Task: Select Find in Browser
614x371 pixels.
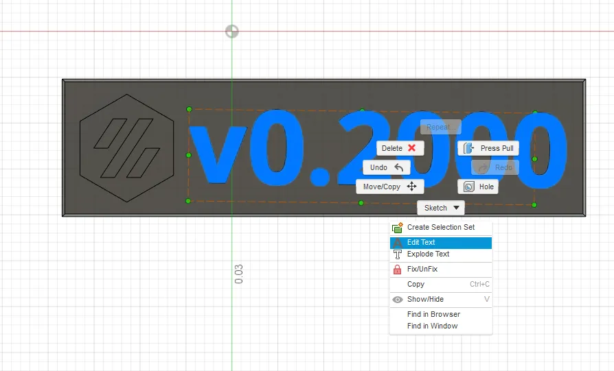Action: click(x=441, y=314)
